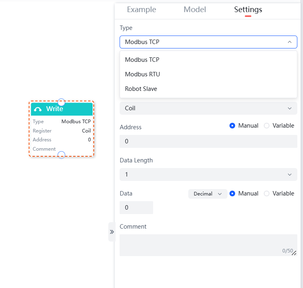Select Variable radio for Data
This screenshot has width=303, height=288.
click(267, 193)
